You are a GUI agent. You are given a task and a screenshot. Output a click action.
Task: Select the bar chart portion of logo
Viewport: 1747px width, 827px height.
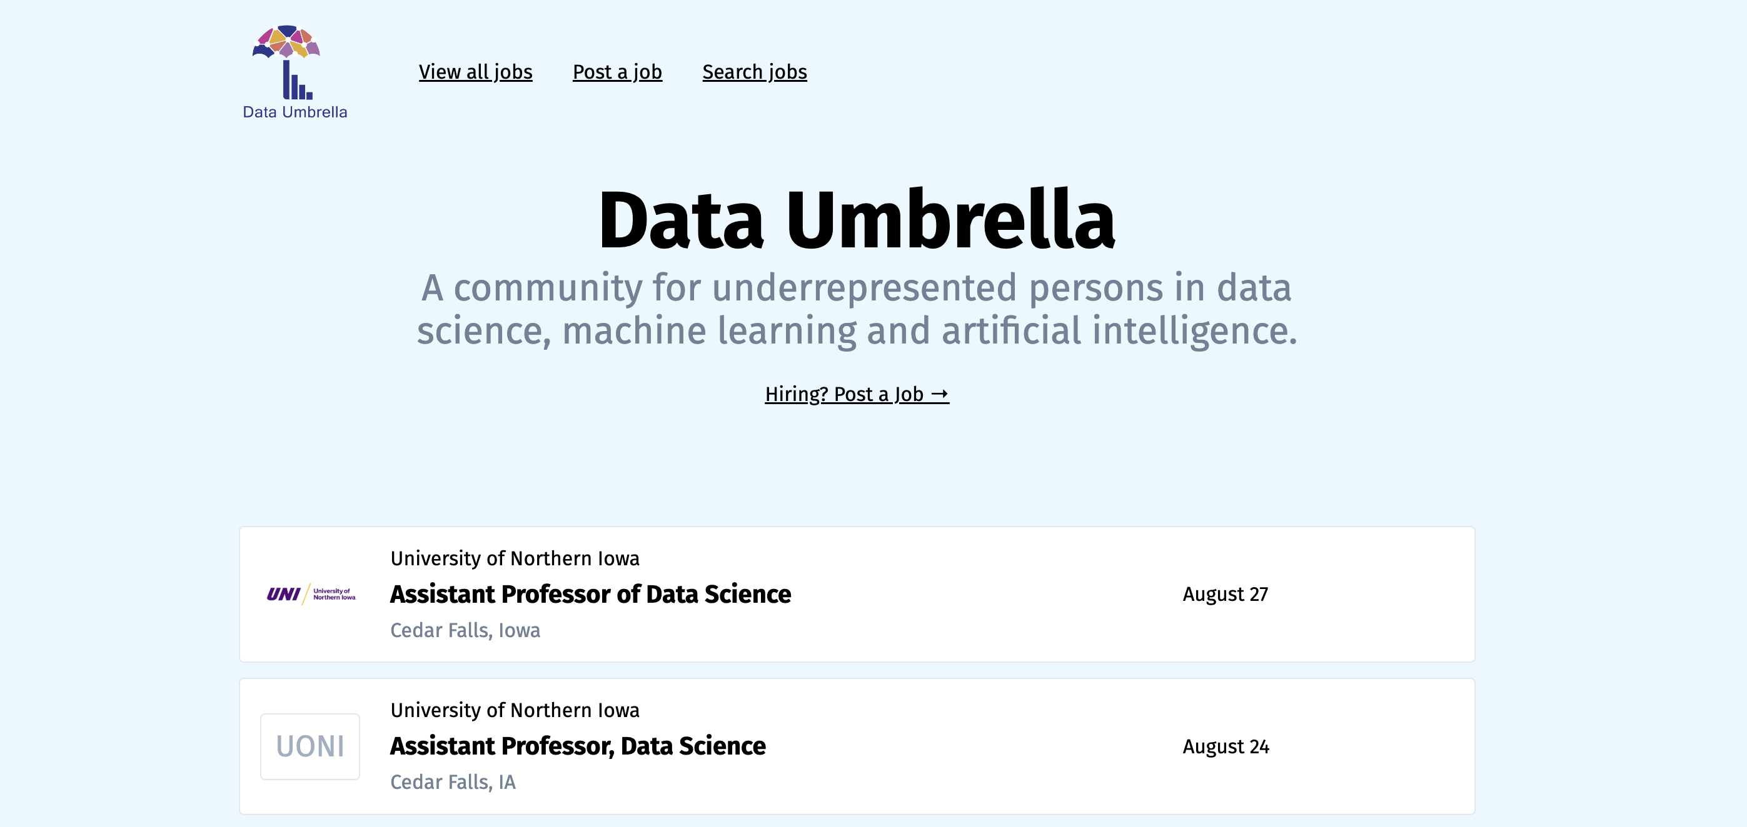[296, 79]
